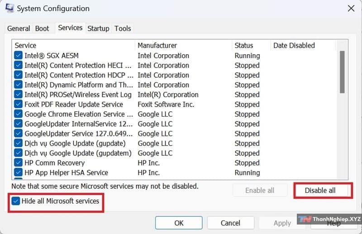Click the Disable all button
Screen dimensions: 362x234
[320, 191]
